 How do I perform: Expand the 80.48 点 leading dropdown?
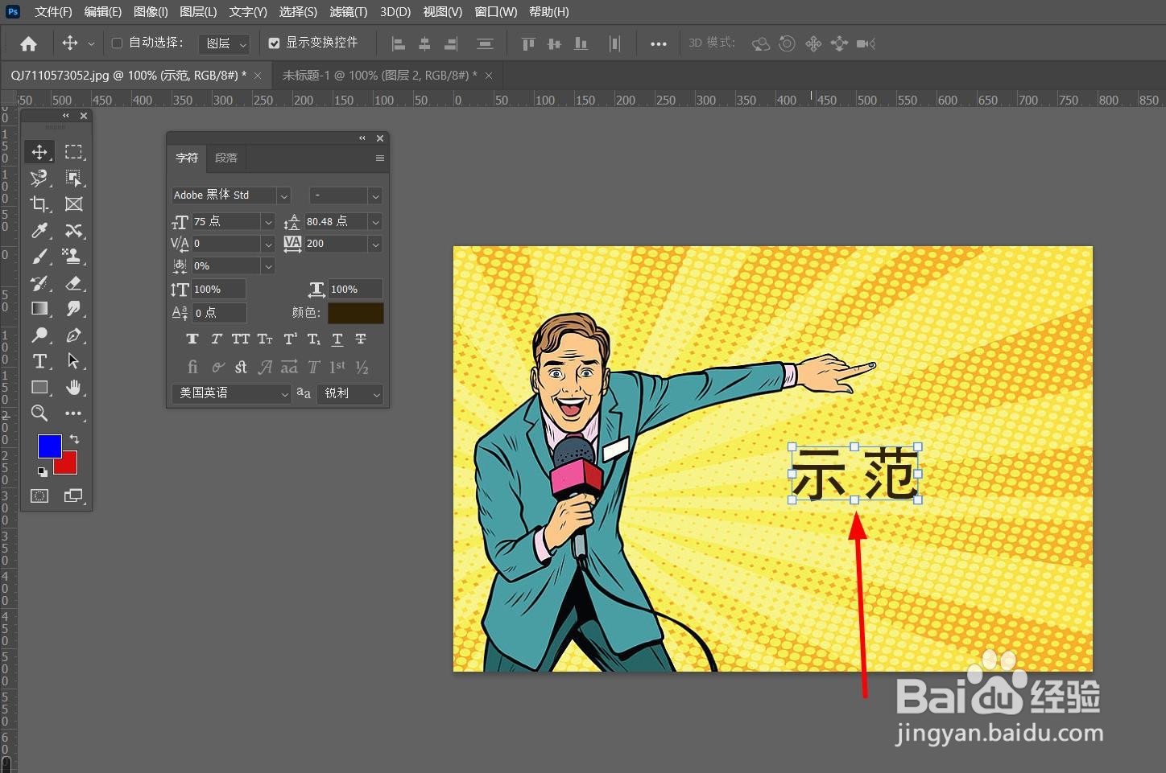pos(375,221)
